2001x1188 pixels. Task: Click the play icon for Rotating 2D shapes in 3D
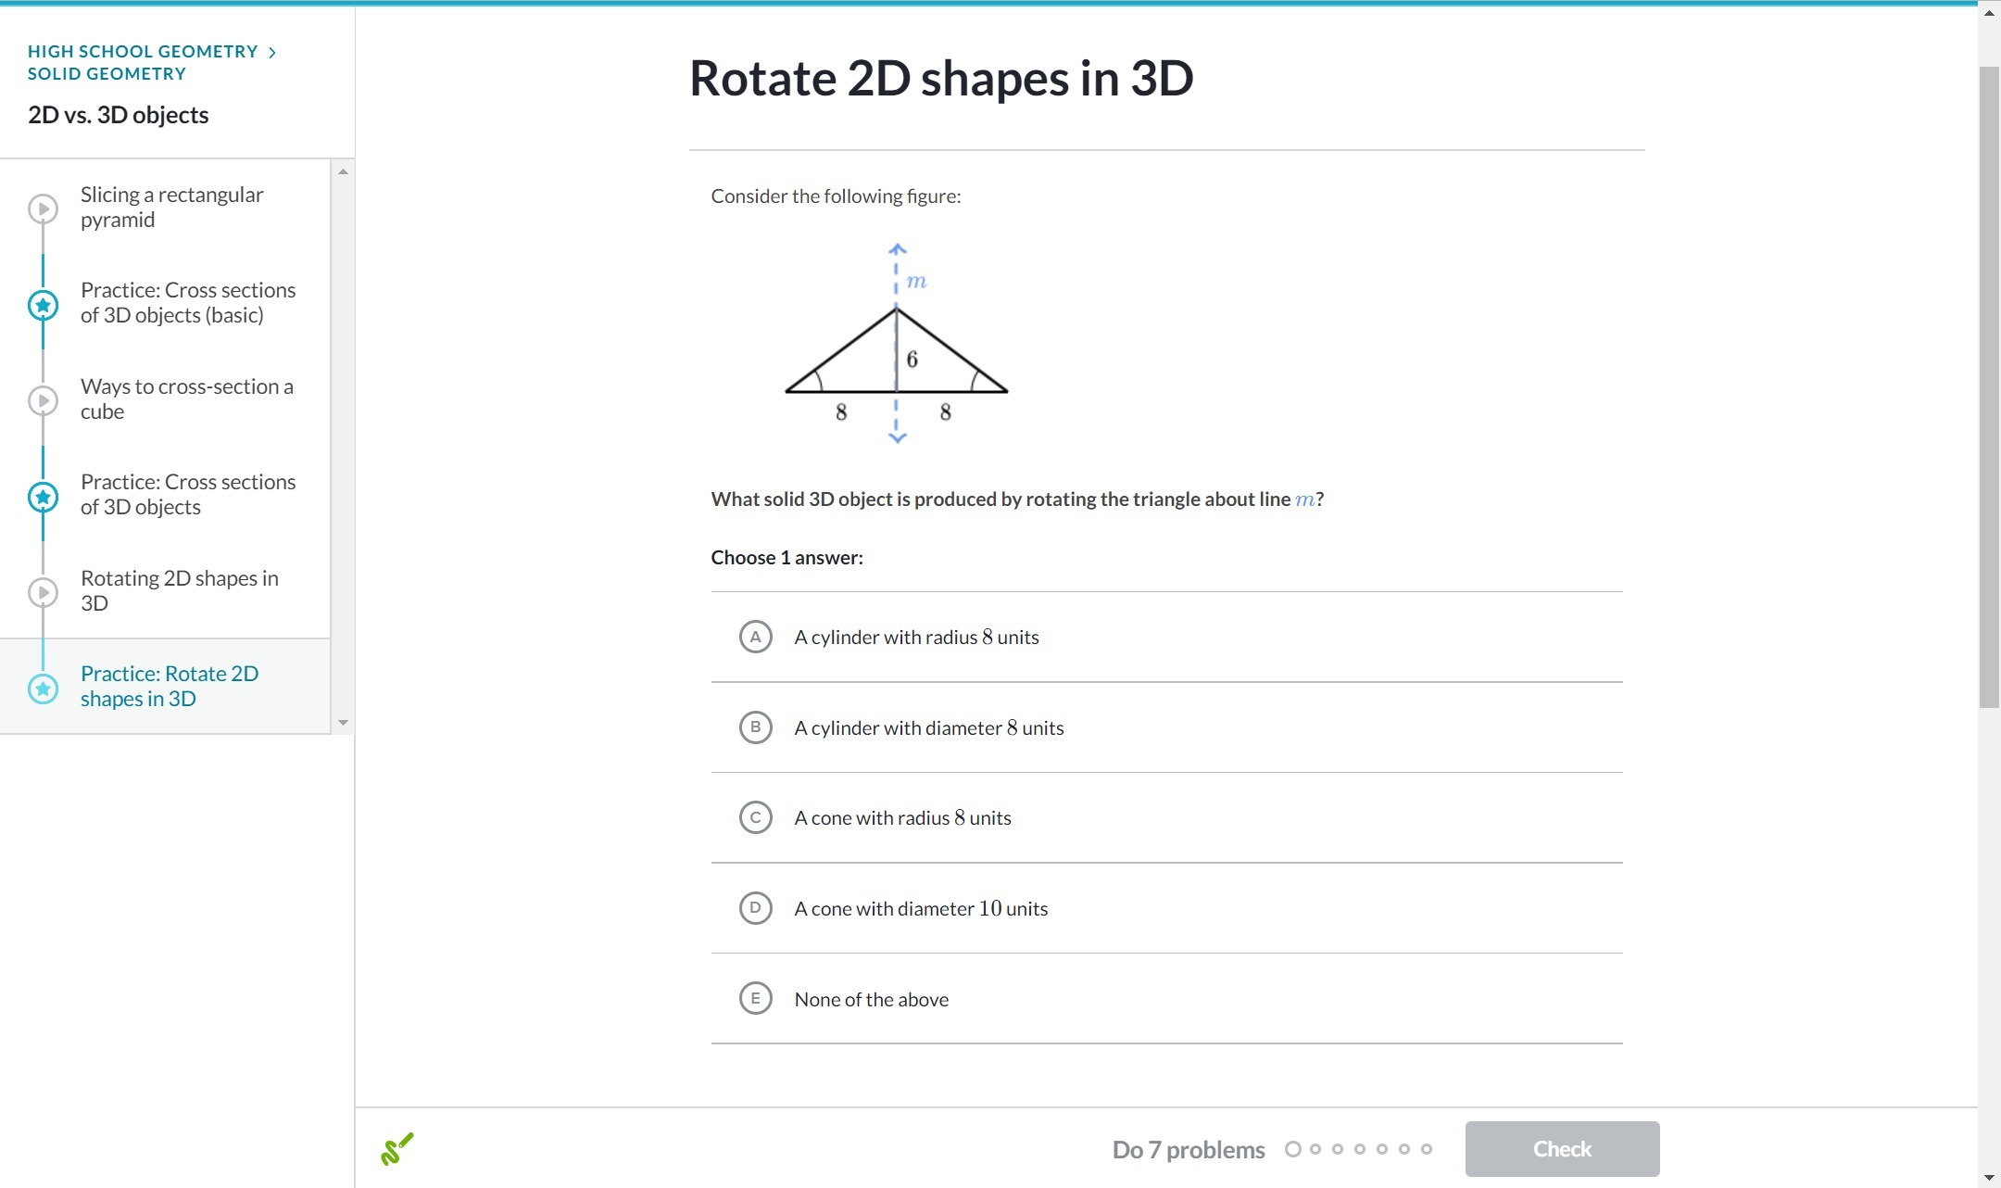point(43,592)
